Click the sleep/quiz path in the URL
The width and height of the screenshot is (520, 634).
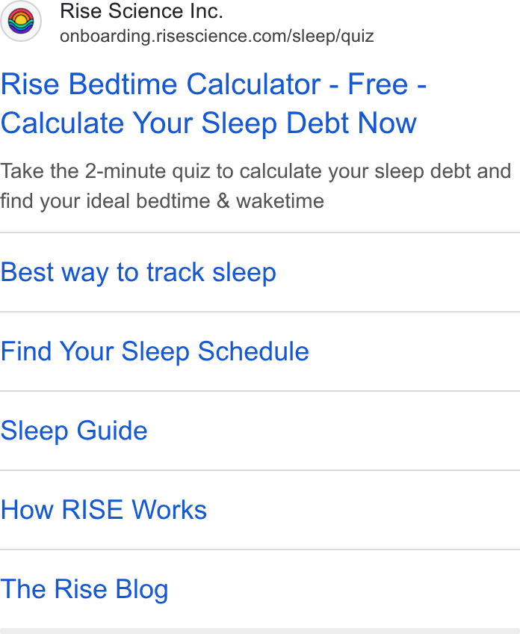333,37
